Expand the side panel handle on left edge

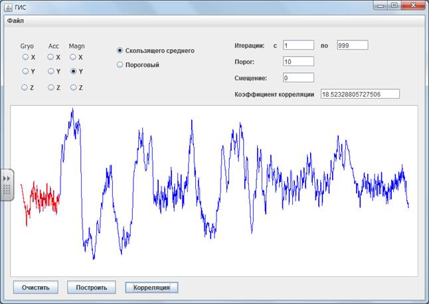[x=7, y=185]
